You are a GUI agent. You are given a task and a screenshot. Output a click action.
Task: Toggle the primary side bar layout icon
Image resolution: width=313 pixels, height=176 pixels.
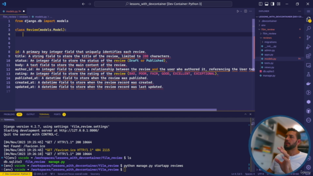coord(261,4)
